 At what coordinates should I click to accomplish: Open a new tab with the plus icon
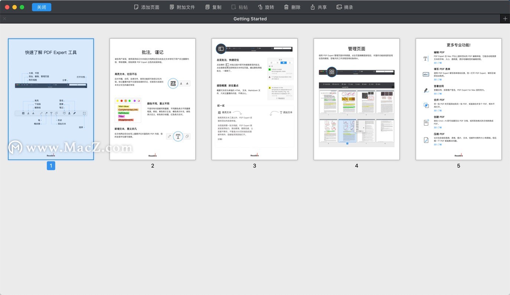(x=505, y=18)
